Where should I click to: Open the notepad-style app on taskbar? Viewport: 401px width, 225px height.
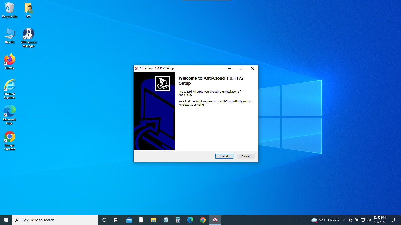pos(166,220)
